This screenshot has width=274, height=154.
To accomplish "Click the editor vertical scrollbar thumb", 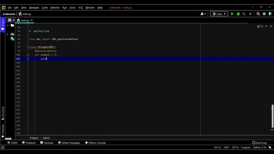I will (x=272, y=116).
